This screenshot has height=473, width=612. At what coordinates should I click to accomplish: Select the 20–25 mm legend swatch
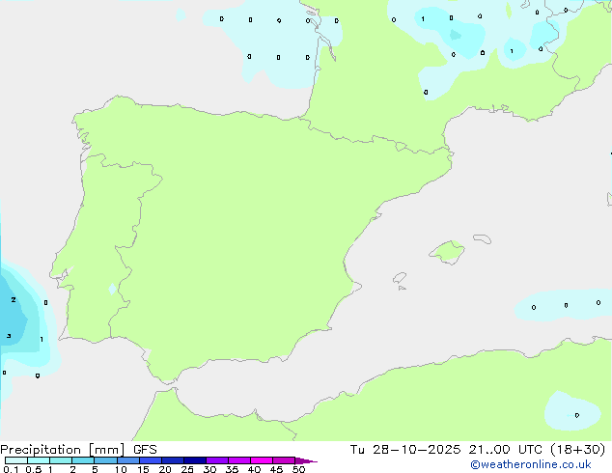[173, 460]
